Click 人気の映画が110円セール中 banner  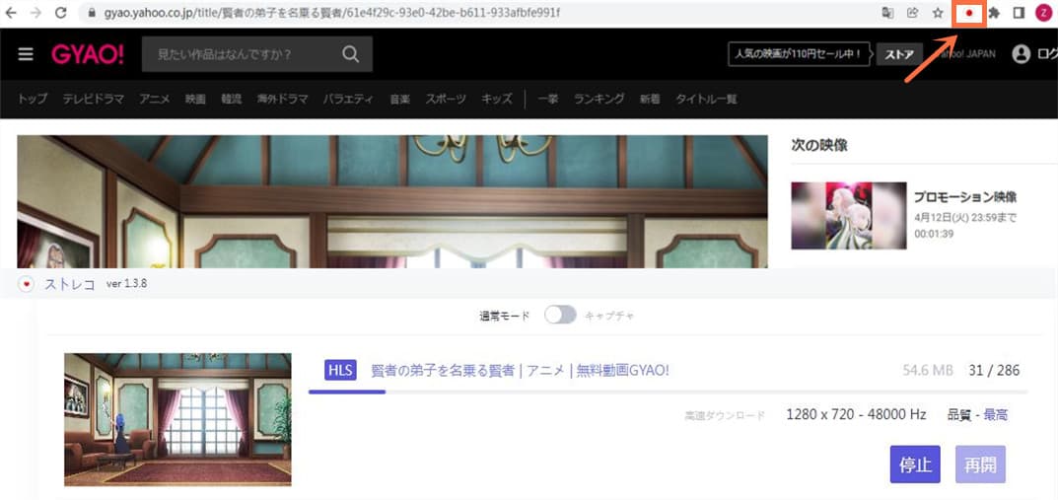click(x=799, y=54)
